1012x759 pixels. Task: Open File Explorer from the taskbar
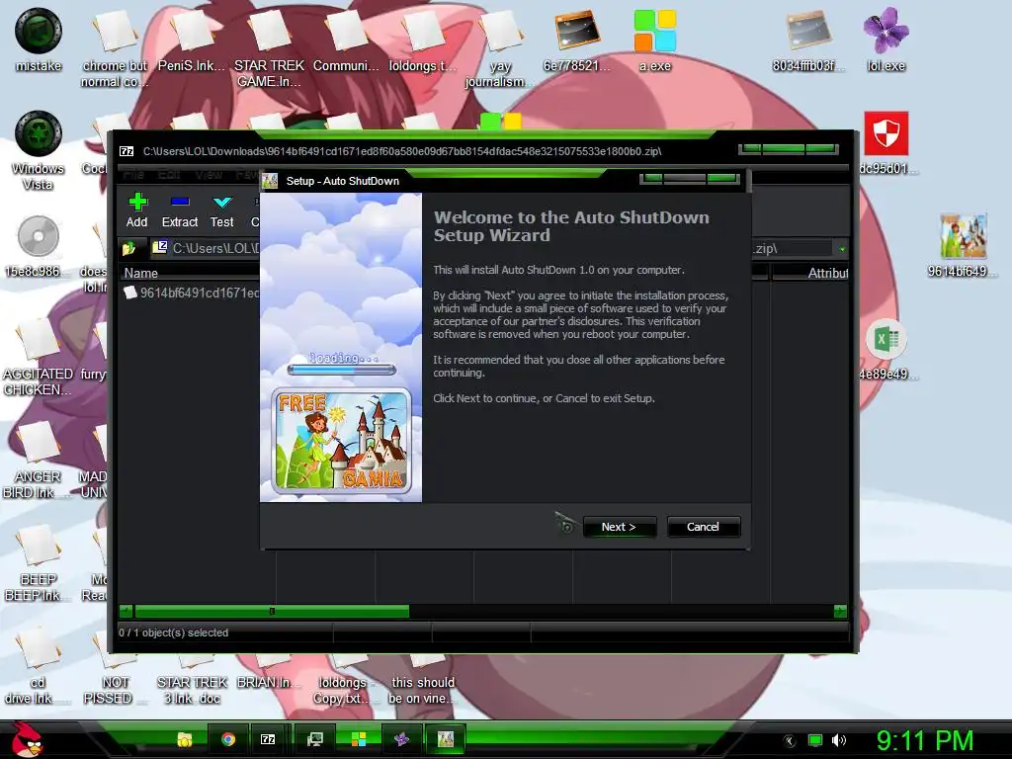185,739
